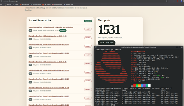Image resolution: width=184 pixels, height=106 pixels.
Task: Click the 'mastosum-web' container name in Konsole
Action: [x=111, y=98]
